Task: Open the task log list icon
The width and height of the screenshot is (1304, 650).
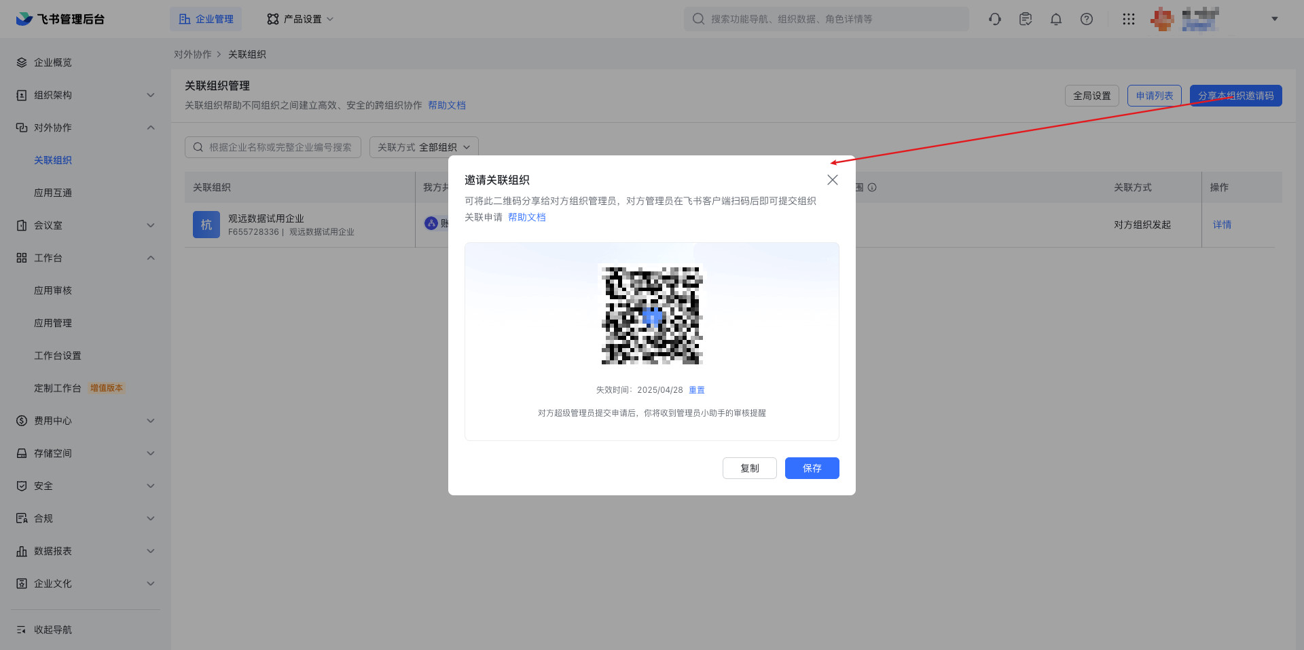Action: 1026,19
